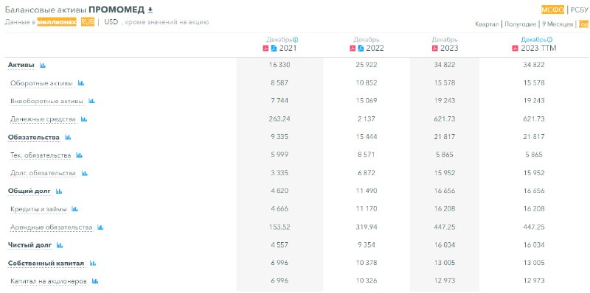Switch reporting standard to РСБУ
The width and height of the screenshot is (590, 293).
[579, 10]
